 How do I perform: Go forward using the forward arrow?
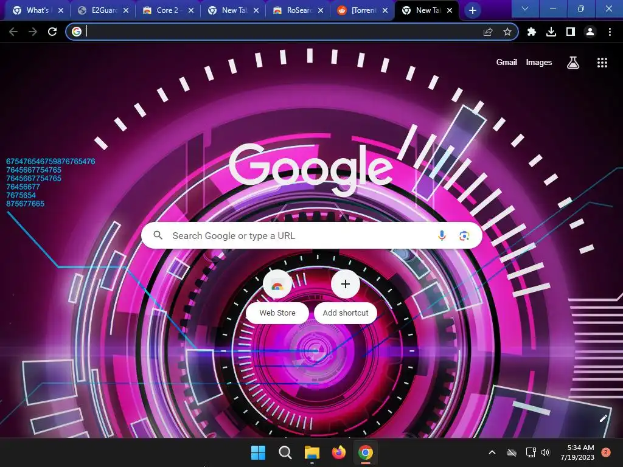pyautogui.click(x=33, y=32)
